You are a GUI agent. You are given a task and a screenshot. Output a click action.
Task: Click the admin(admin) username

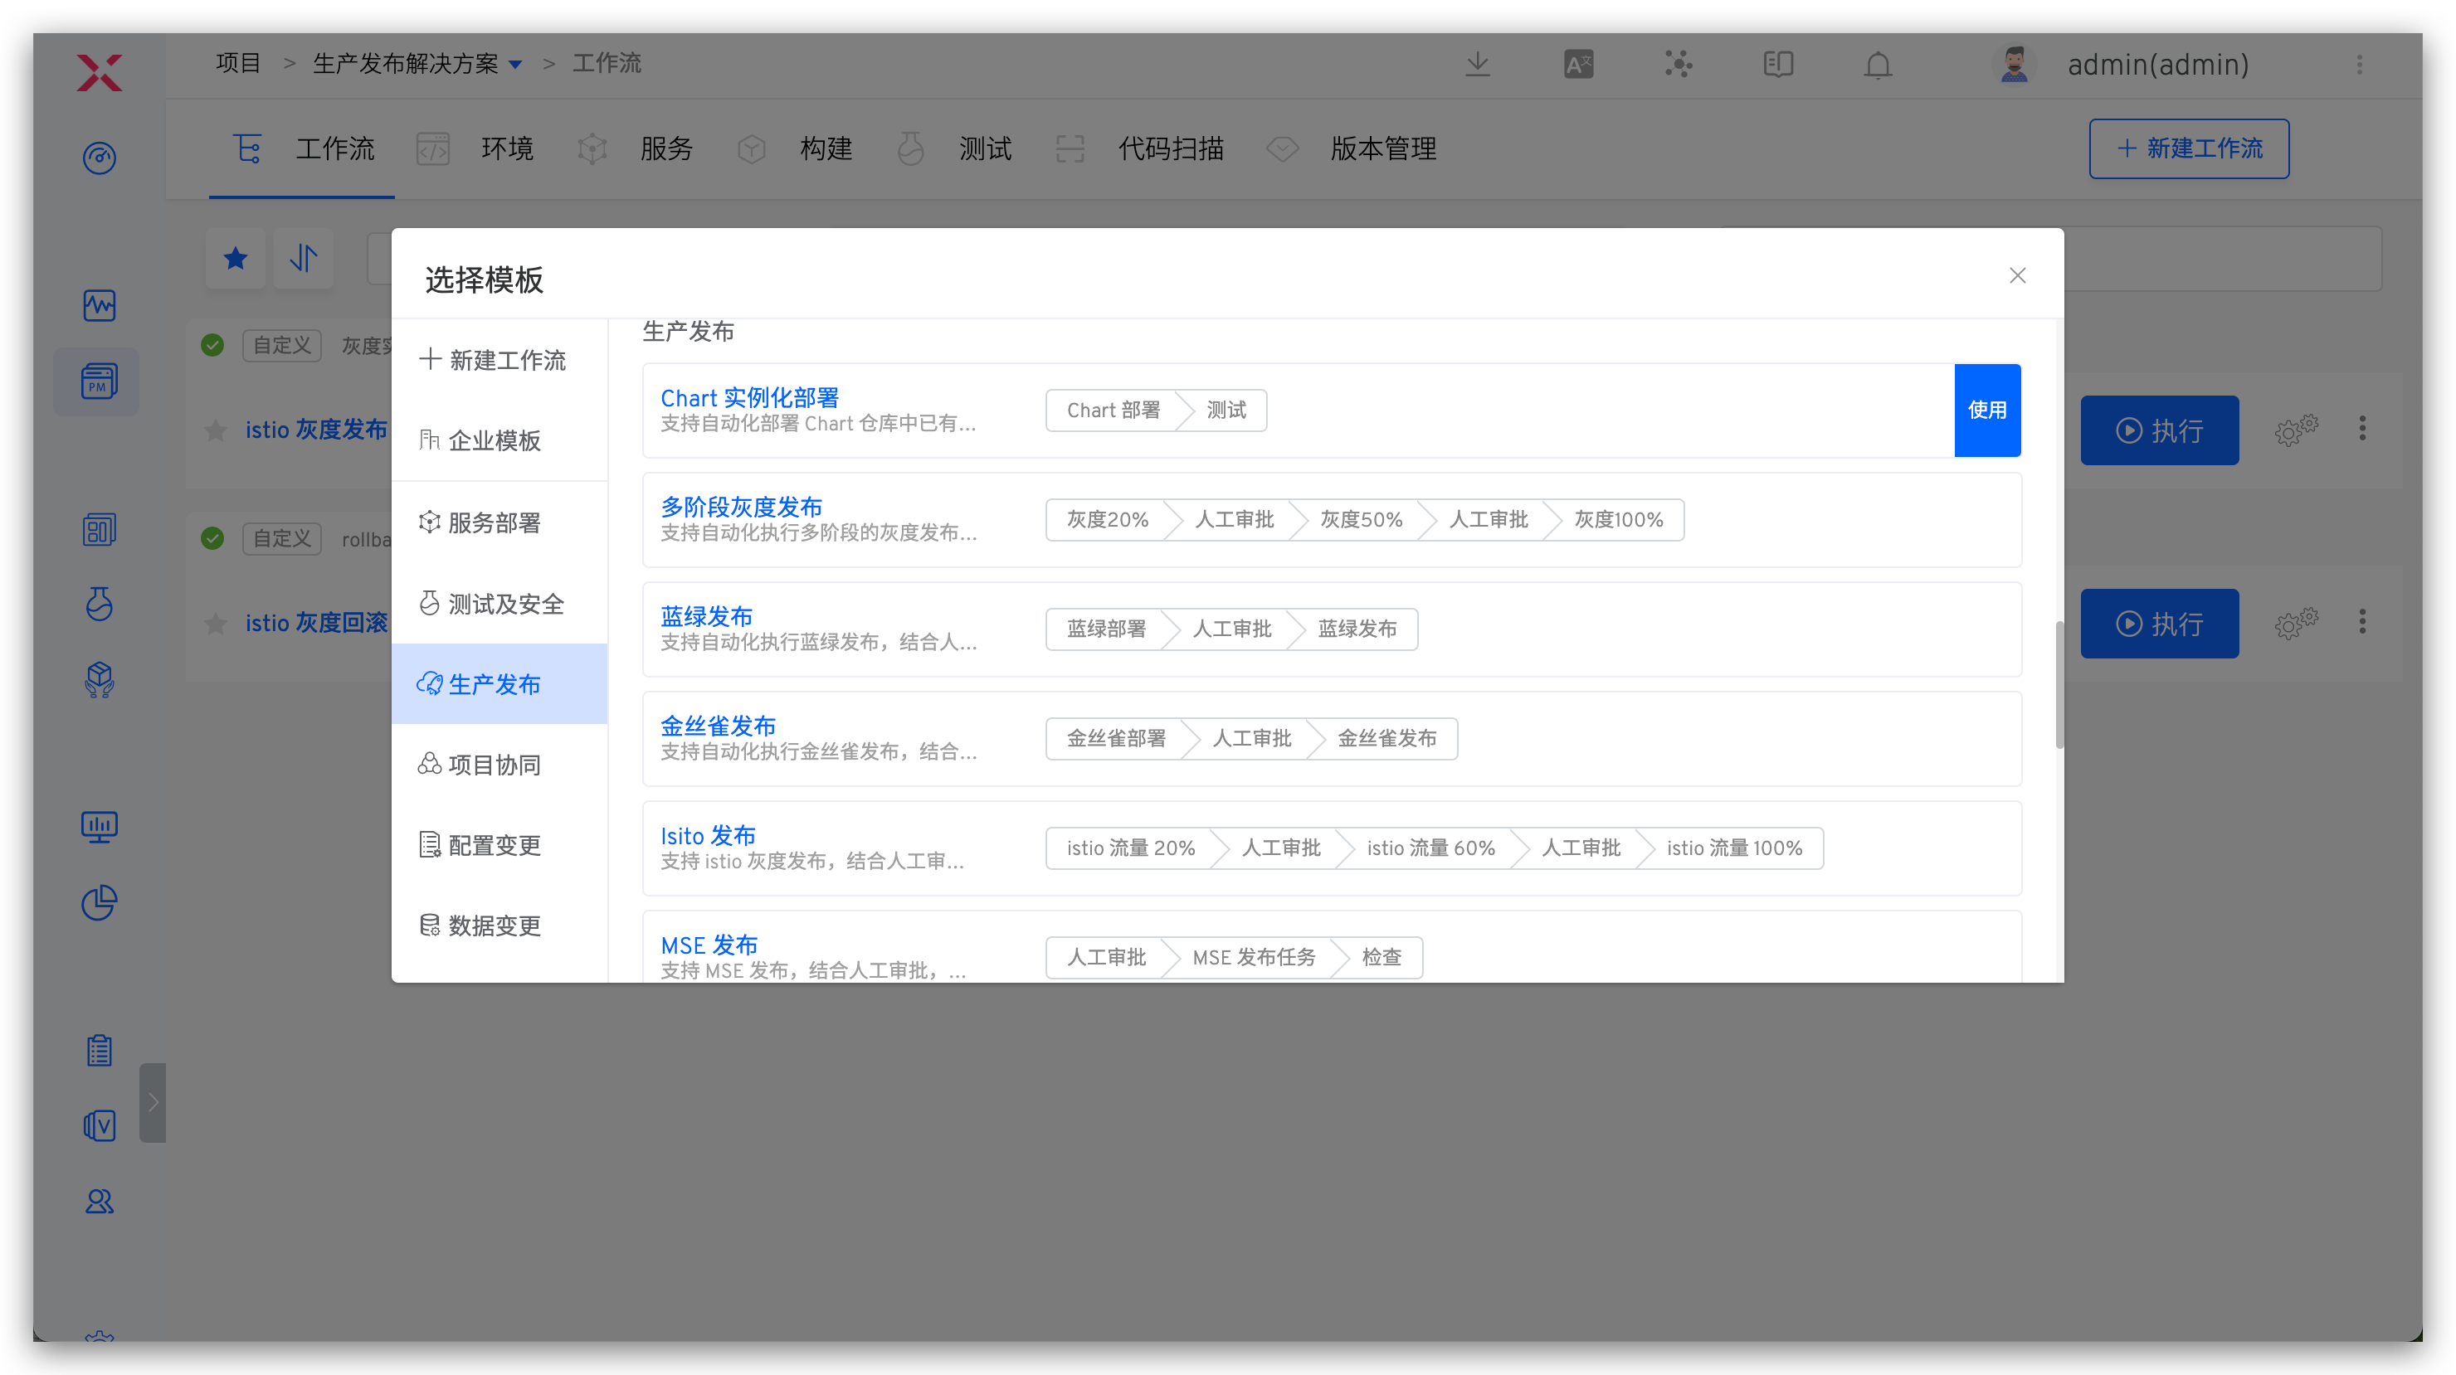[2157, 64]
